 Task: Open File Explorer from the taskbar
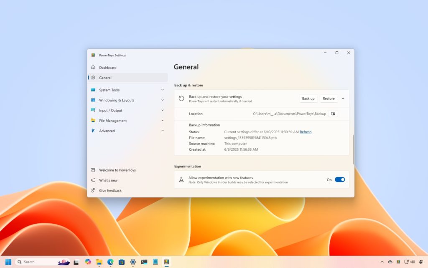coord(99,262)
